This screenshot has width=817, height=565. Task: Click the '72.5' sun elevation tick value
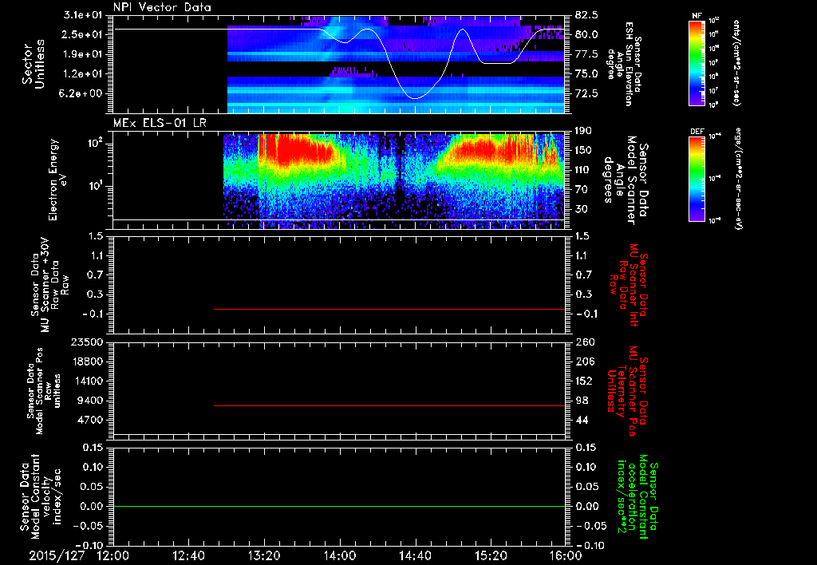pyautogui.click(x=586, y=94)
